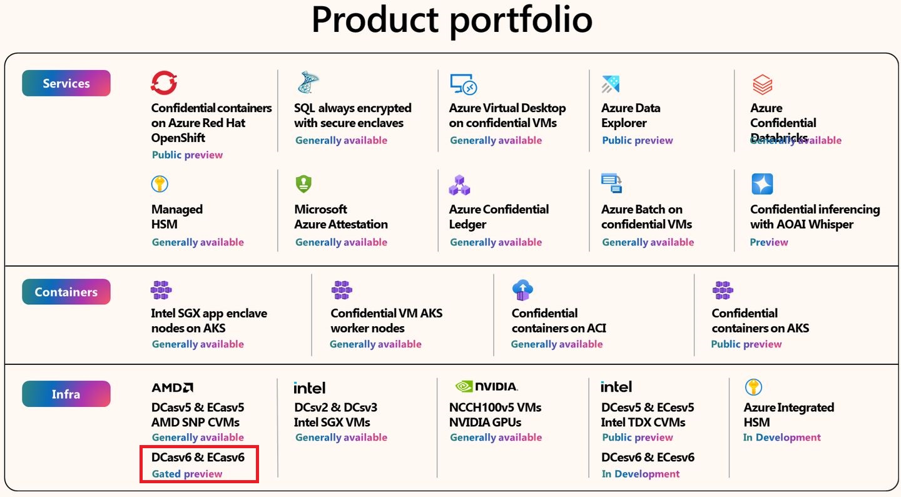Click the Azure Batch on confidential VMs icon

click(611, 183)
